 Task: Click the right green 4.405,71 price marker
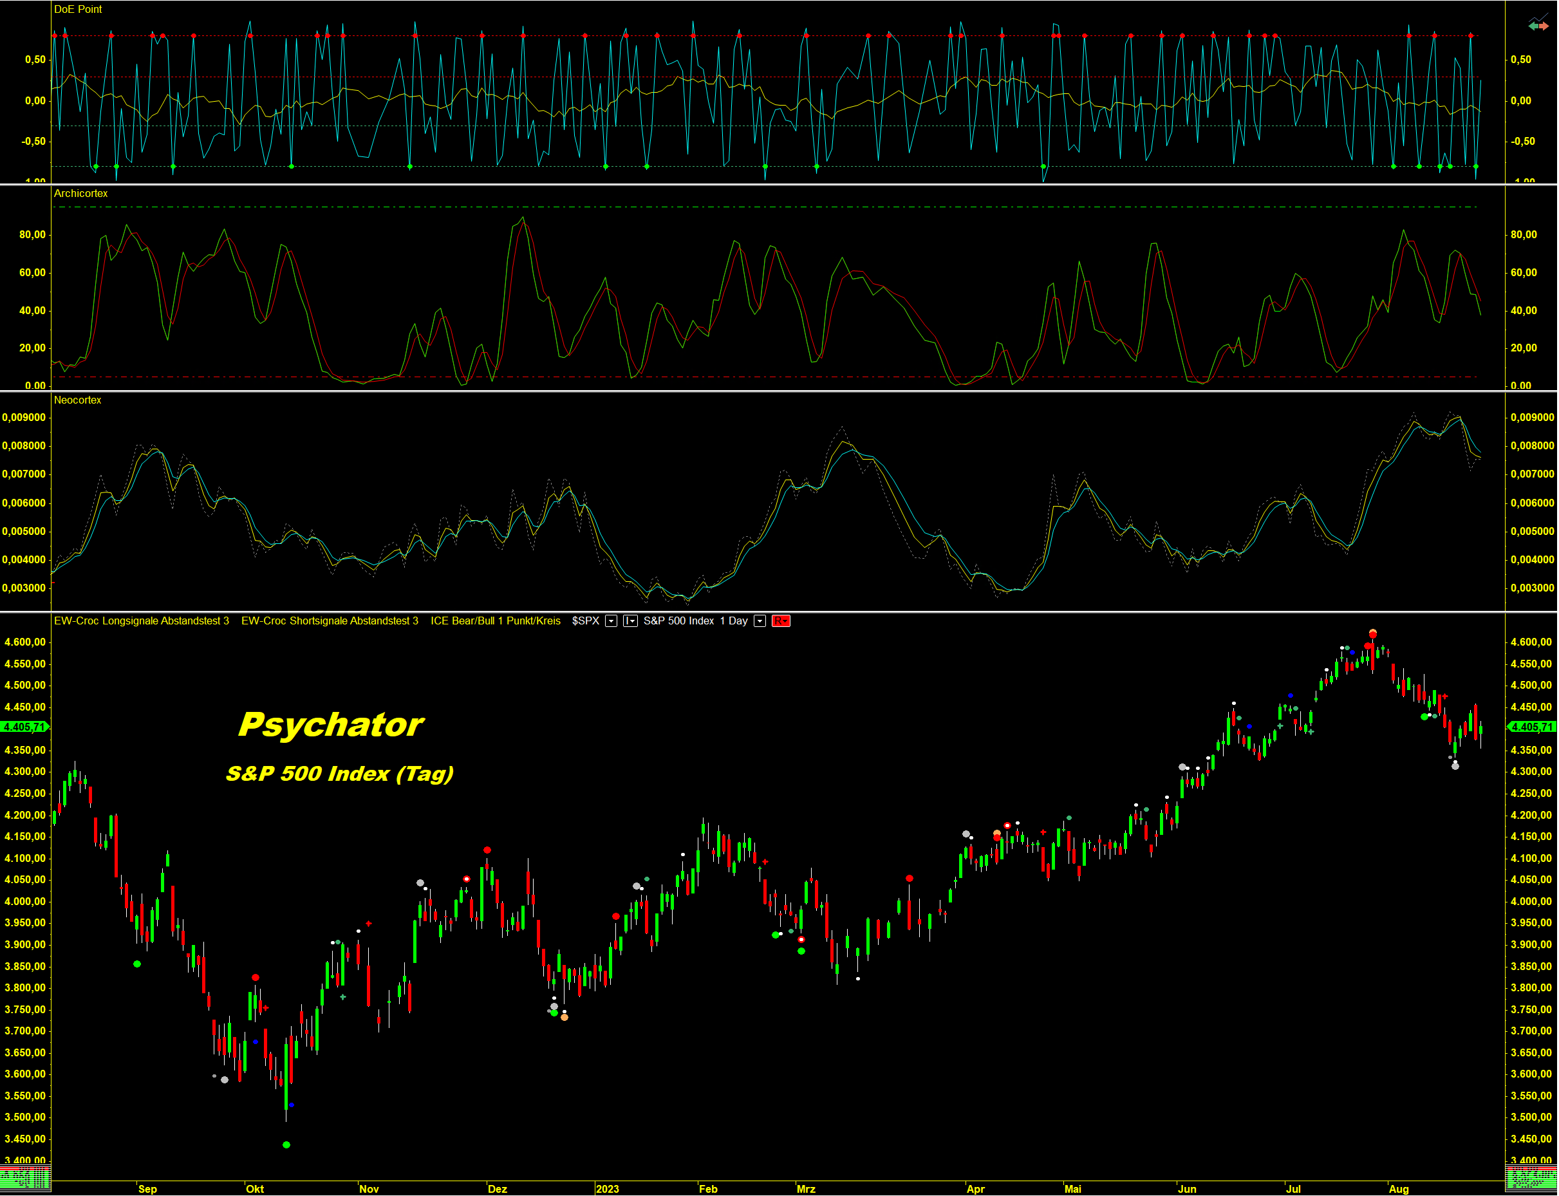pos(1531,727)
